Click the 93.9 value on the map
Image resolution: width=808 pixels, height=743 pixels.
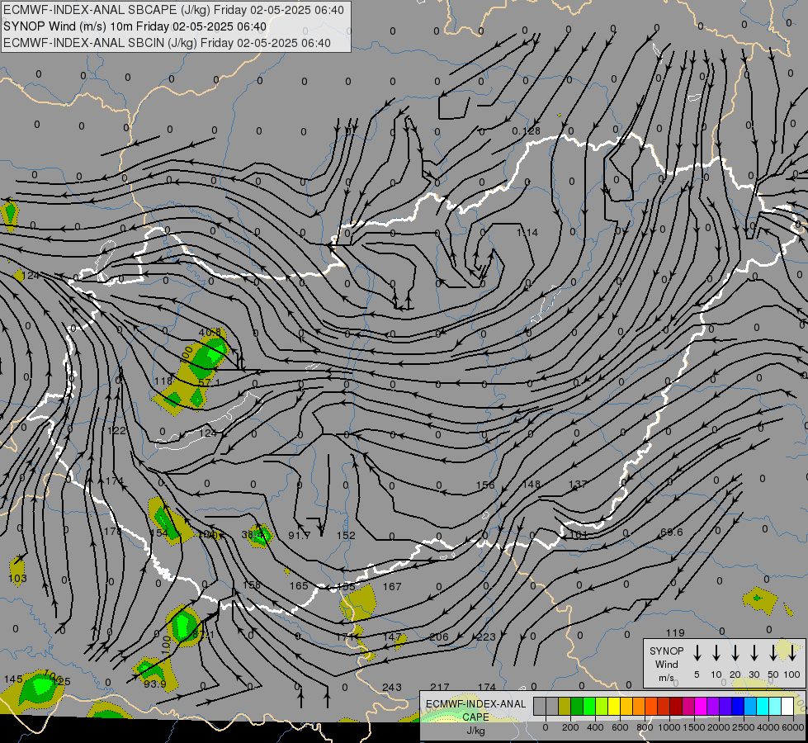pyautogui.click(x=154, y=684)
